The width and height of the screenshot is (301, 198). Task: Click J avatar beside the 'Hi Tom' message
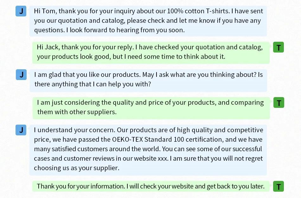[21, 11]
